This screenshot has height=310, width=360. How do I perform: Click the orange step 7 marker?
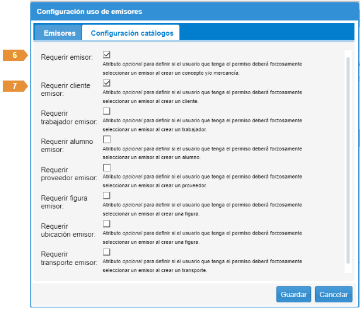coord(15,86)
